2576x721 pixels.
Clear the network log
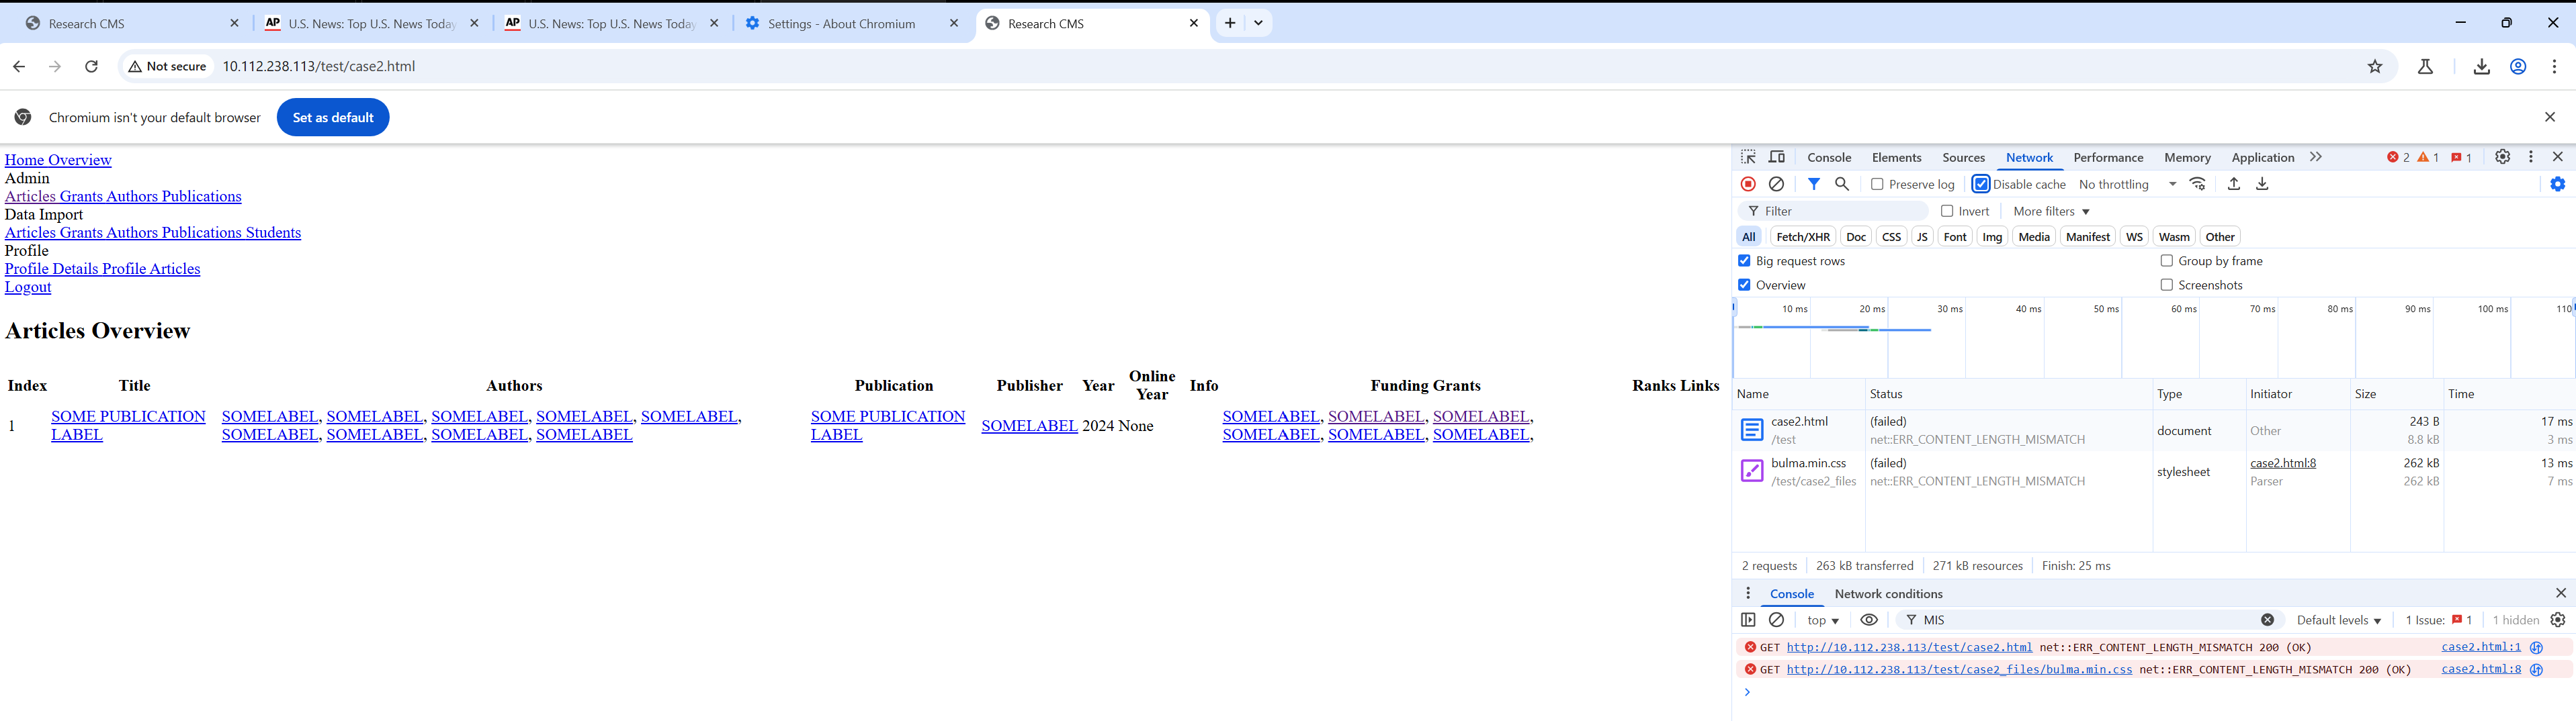pos(1776,184)
